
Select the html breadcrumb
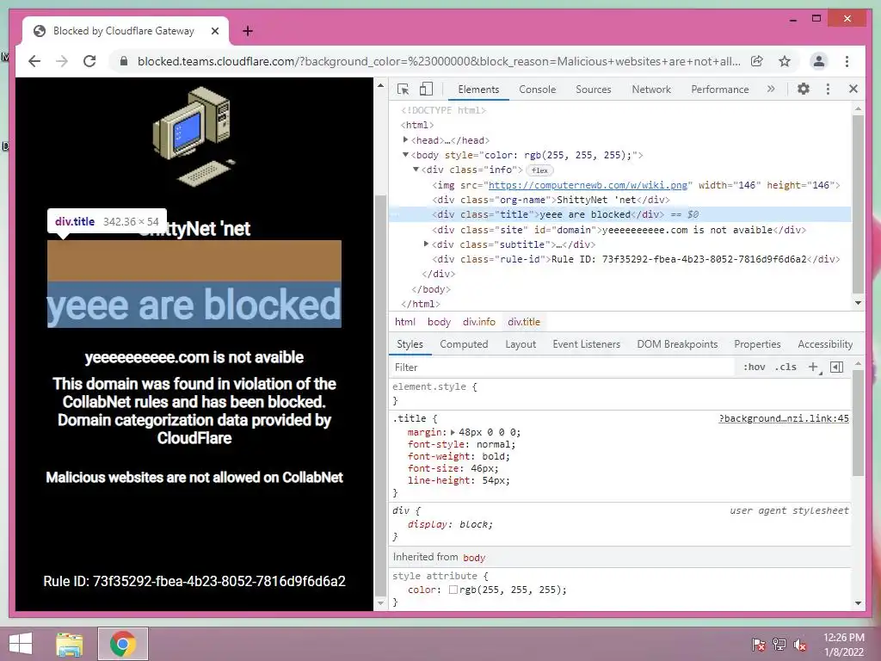click(x=404, y=322)
